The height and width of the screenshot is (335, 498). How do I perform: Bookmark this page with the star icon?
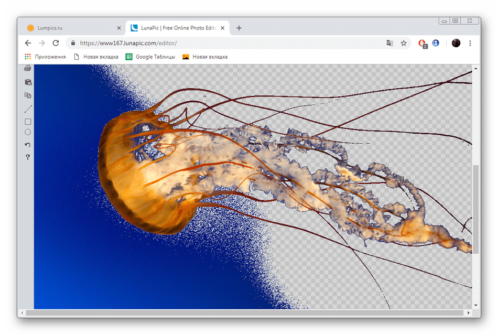404,43
